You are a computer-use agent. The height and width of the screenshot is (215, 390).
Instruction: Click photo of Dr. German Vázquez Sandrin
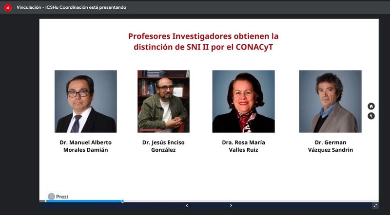(331, 101)
